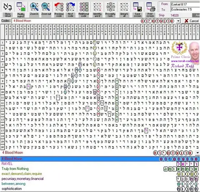The width and height of the screenshot is (200, 192).
Task: Click Hebrew letters of Truly from Nothing row
Action: pyautogui.click(x=181, y=169)
